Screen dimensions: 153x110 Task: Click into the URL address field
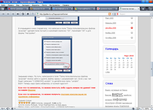click(73, 14)
